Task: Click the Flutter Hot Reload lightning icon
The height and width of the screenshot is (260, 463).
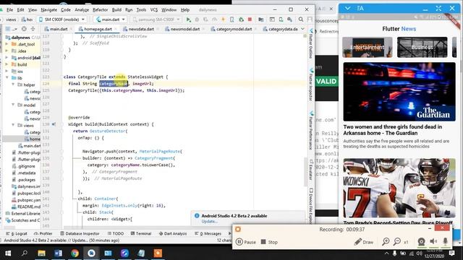Action: click(x=224, y=19)
